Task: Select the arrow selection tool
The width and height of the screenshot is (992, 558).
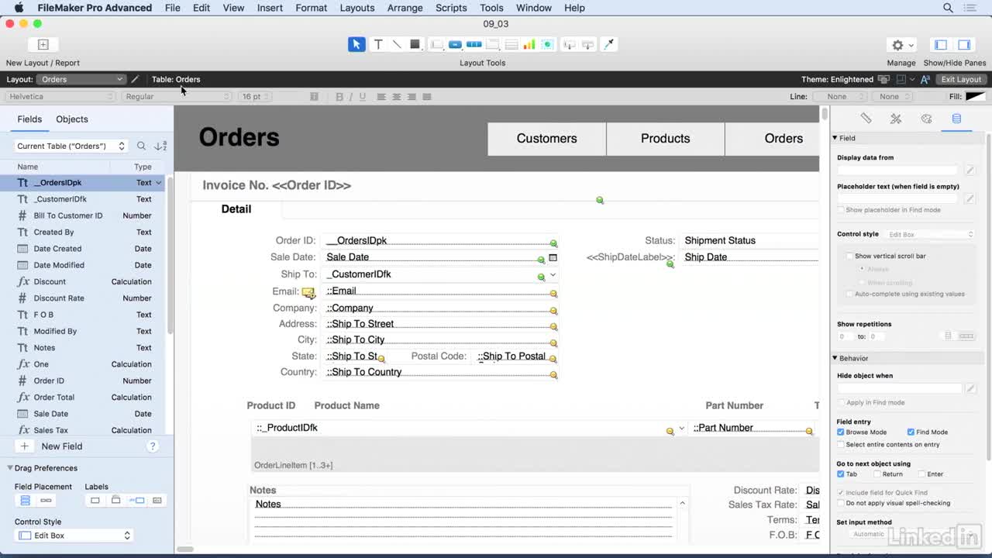Action: (356, 44)
